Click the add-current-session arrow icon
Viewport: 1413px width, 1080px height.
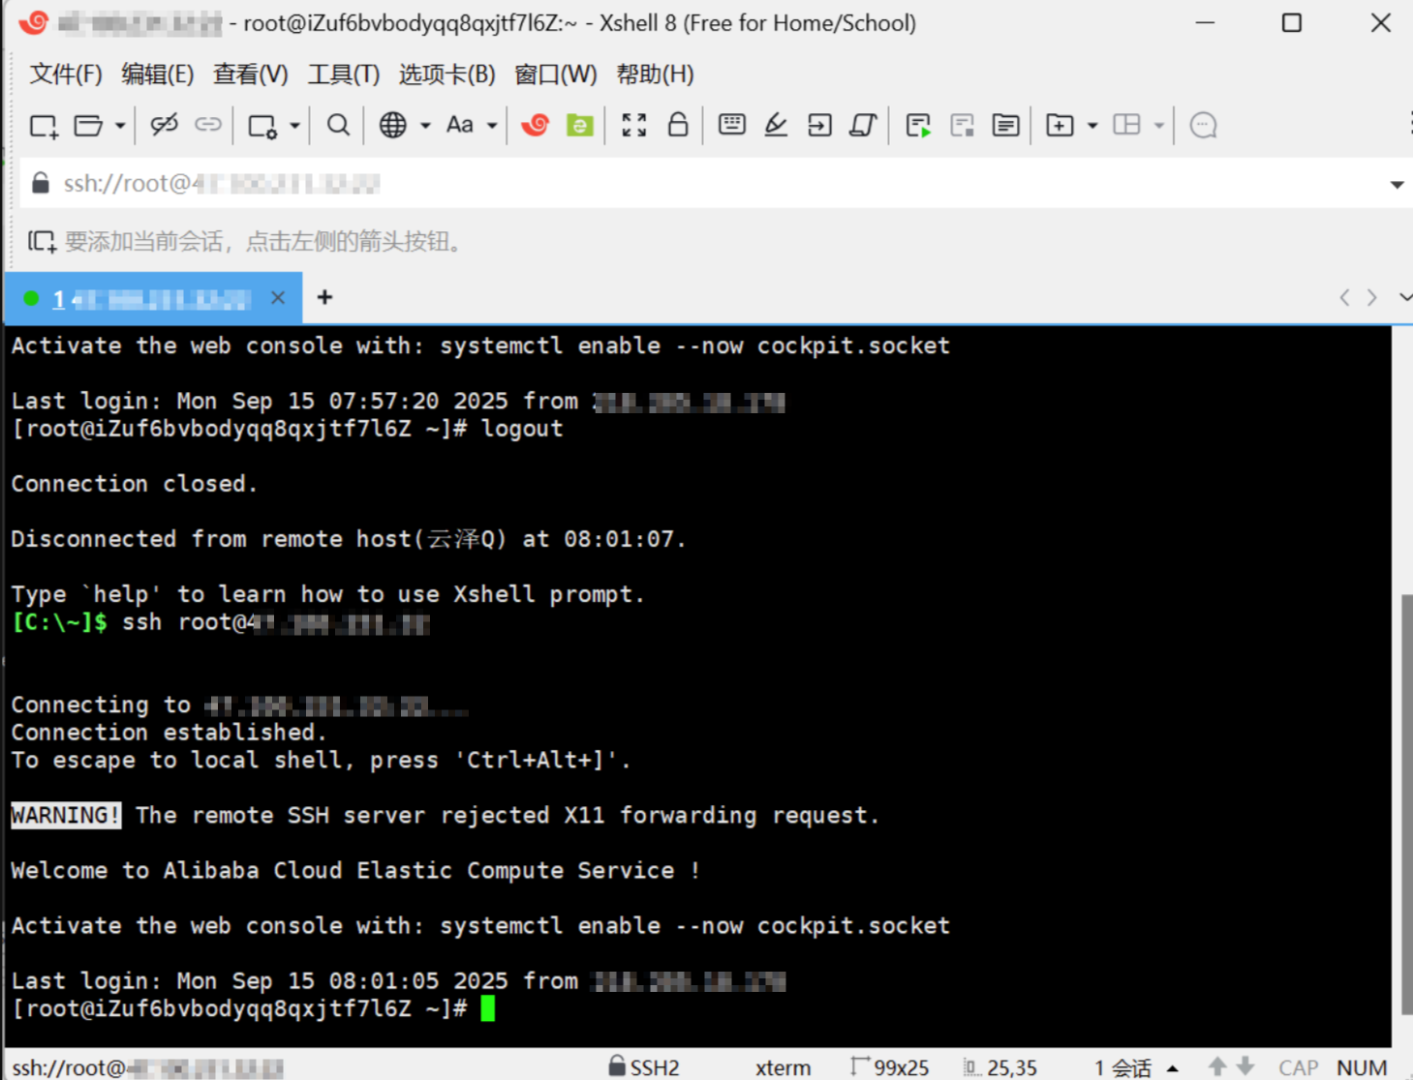tap(42, 241)
